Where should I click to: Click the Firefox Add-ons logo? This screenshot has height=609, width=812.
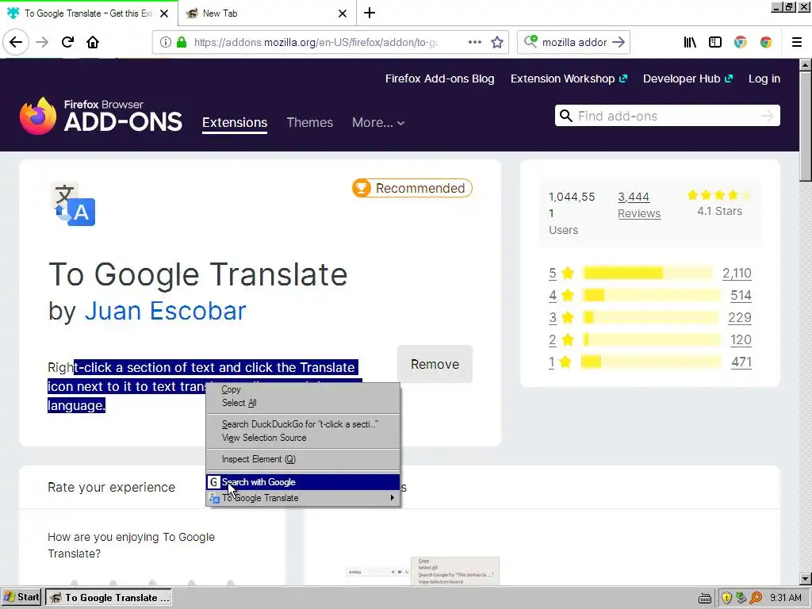point(101,116)
